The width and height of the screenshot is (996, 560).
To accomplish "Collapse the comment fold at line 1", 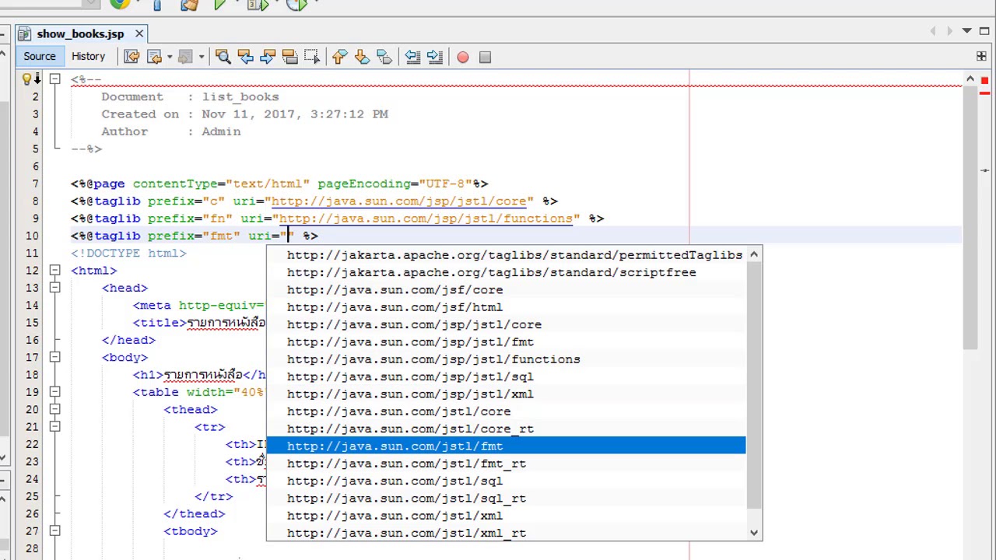I will 54,79.
